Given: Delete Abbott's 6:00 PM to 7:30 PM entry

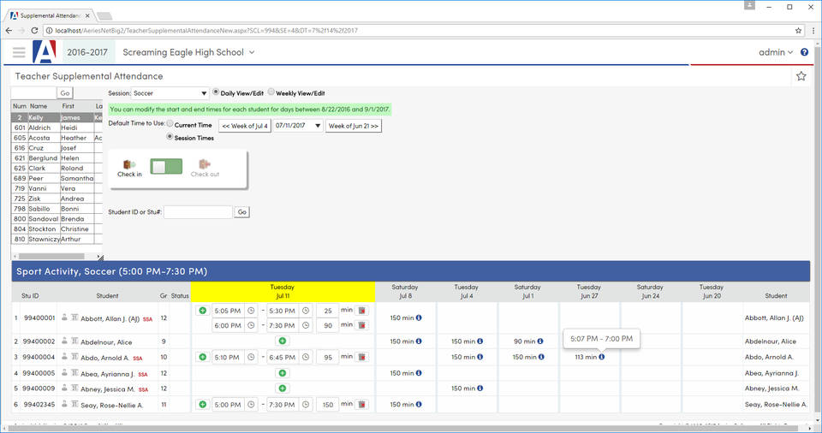Looking at the screenshot, I should [x=361, y=325].
